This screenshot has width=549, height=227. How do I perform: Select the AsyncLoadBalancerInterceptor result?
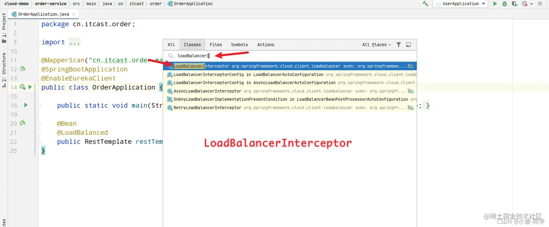pos(290,91)
